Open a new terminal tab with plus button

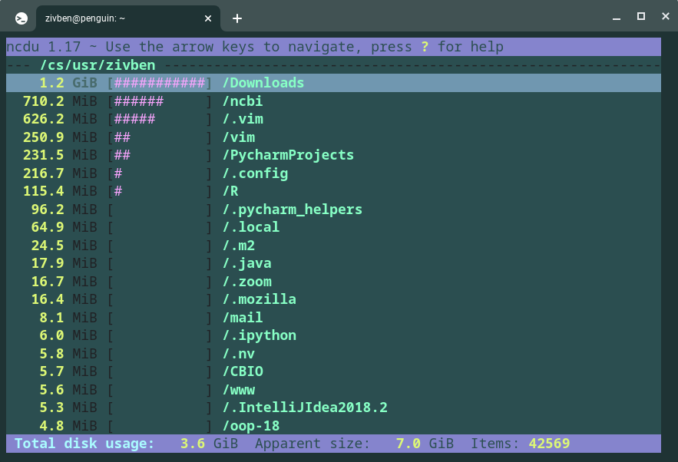[x=237, y=18]
